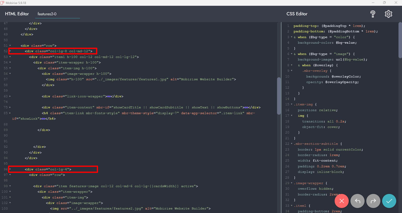Click the undo arrow button
Screen dimensions: 402x213
357,201
